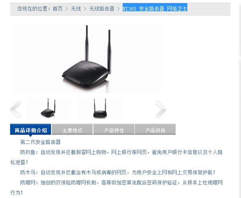The height and width of the screenshot is (198, 241).
Task: Click the previous image left arrow
Action: click(x=15, y=110)
